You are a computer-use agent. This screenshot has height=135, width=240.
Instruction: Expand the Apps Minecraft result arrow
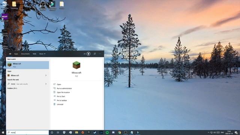pyautogui.click(x=46, y=75)
